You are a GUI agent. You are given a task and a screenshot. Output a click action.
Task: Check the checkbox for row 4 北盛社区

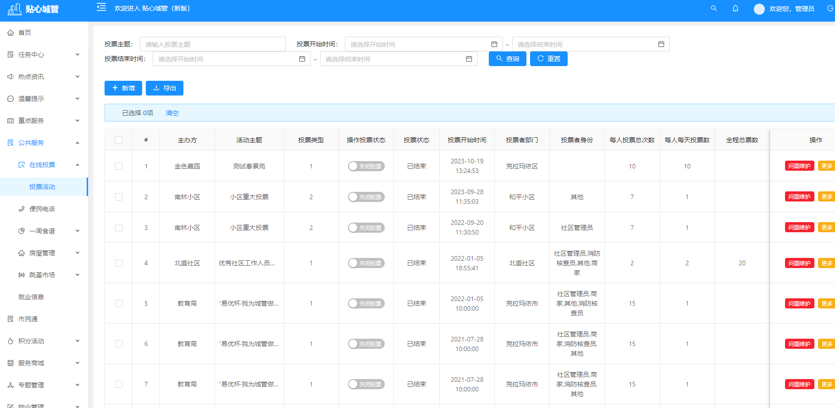click(119, 263)
